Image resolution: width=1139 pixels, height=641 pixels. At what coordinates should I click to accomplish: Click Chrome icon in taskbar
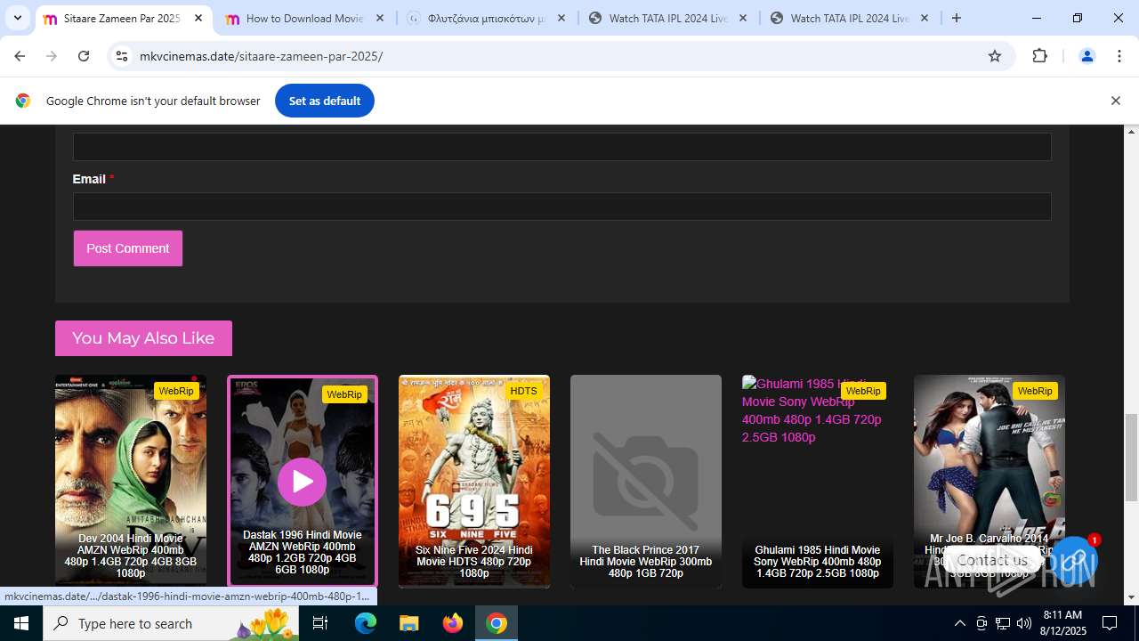pos(496,623)
